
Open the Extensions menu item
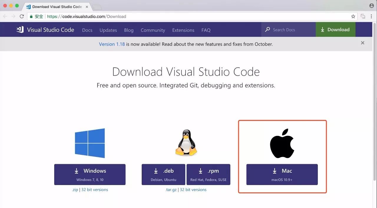point(183,30)
